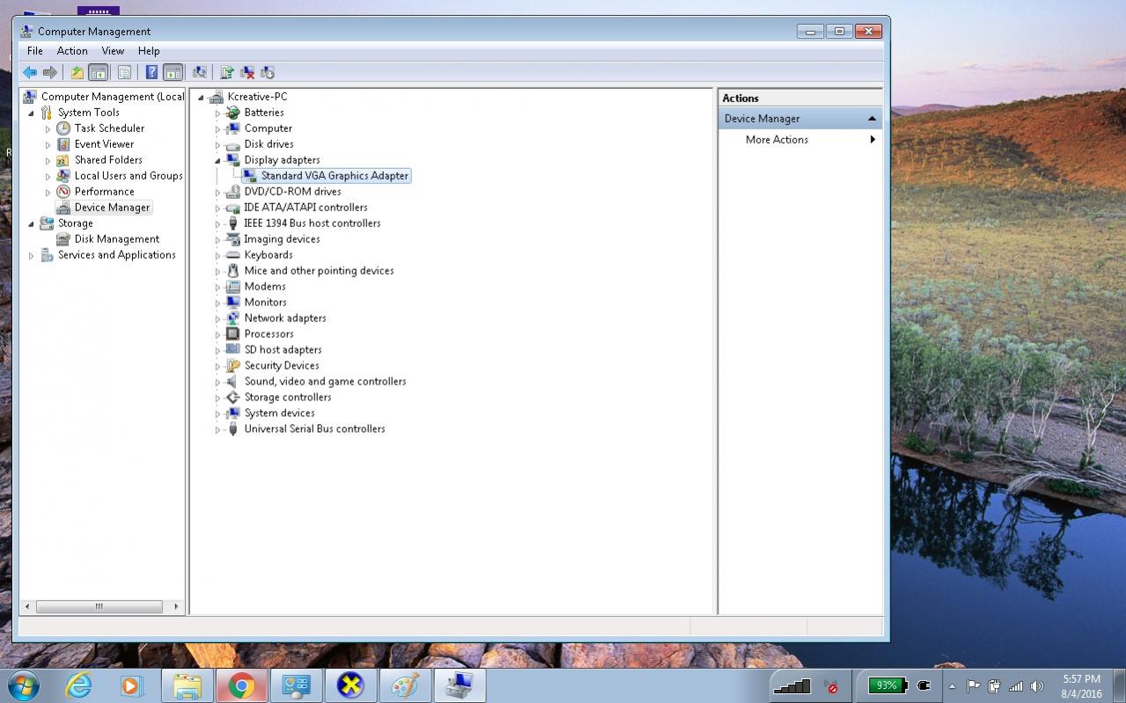The height and width of the screenshot is (703, 1126).
Task: Open the Action menu
Action: pyautogui.click(x=72, y=51)
